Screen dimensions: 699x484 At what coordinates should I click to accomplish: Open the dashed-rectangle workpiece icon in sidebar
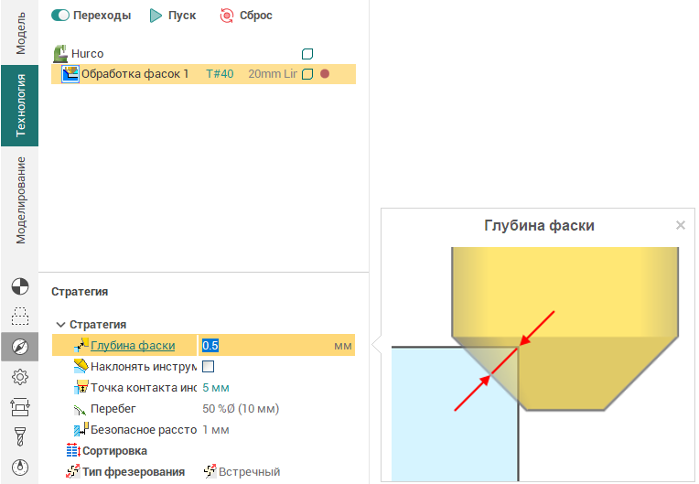click(19, 317)
